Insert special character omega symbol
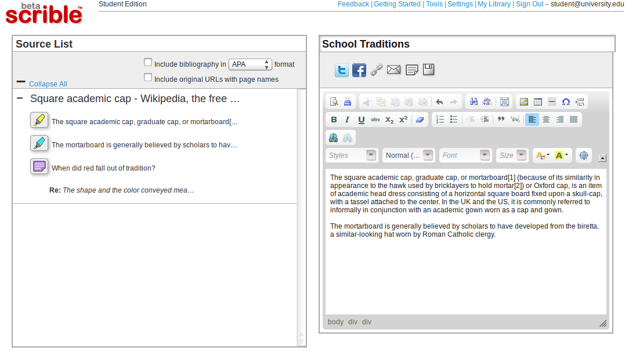This screenshot has height=351, width=625. pyautogui.click(x=566, y=102)
